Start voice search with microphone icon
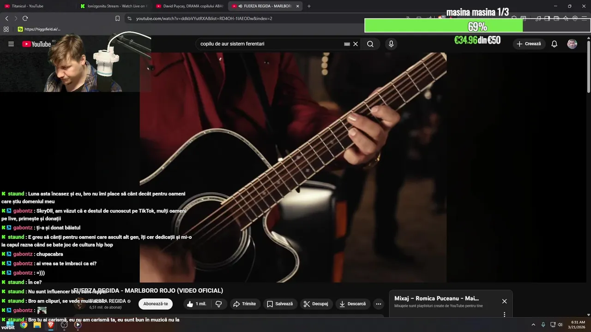Viewport: 591px width, 332px height. pos(391,44)
